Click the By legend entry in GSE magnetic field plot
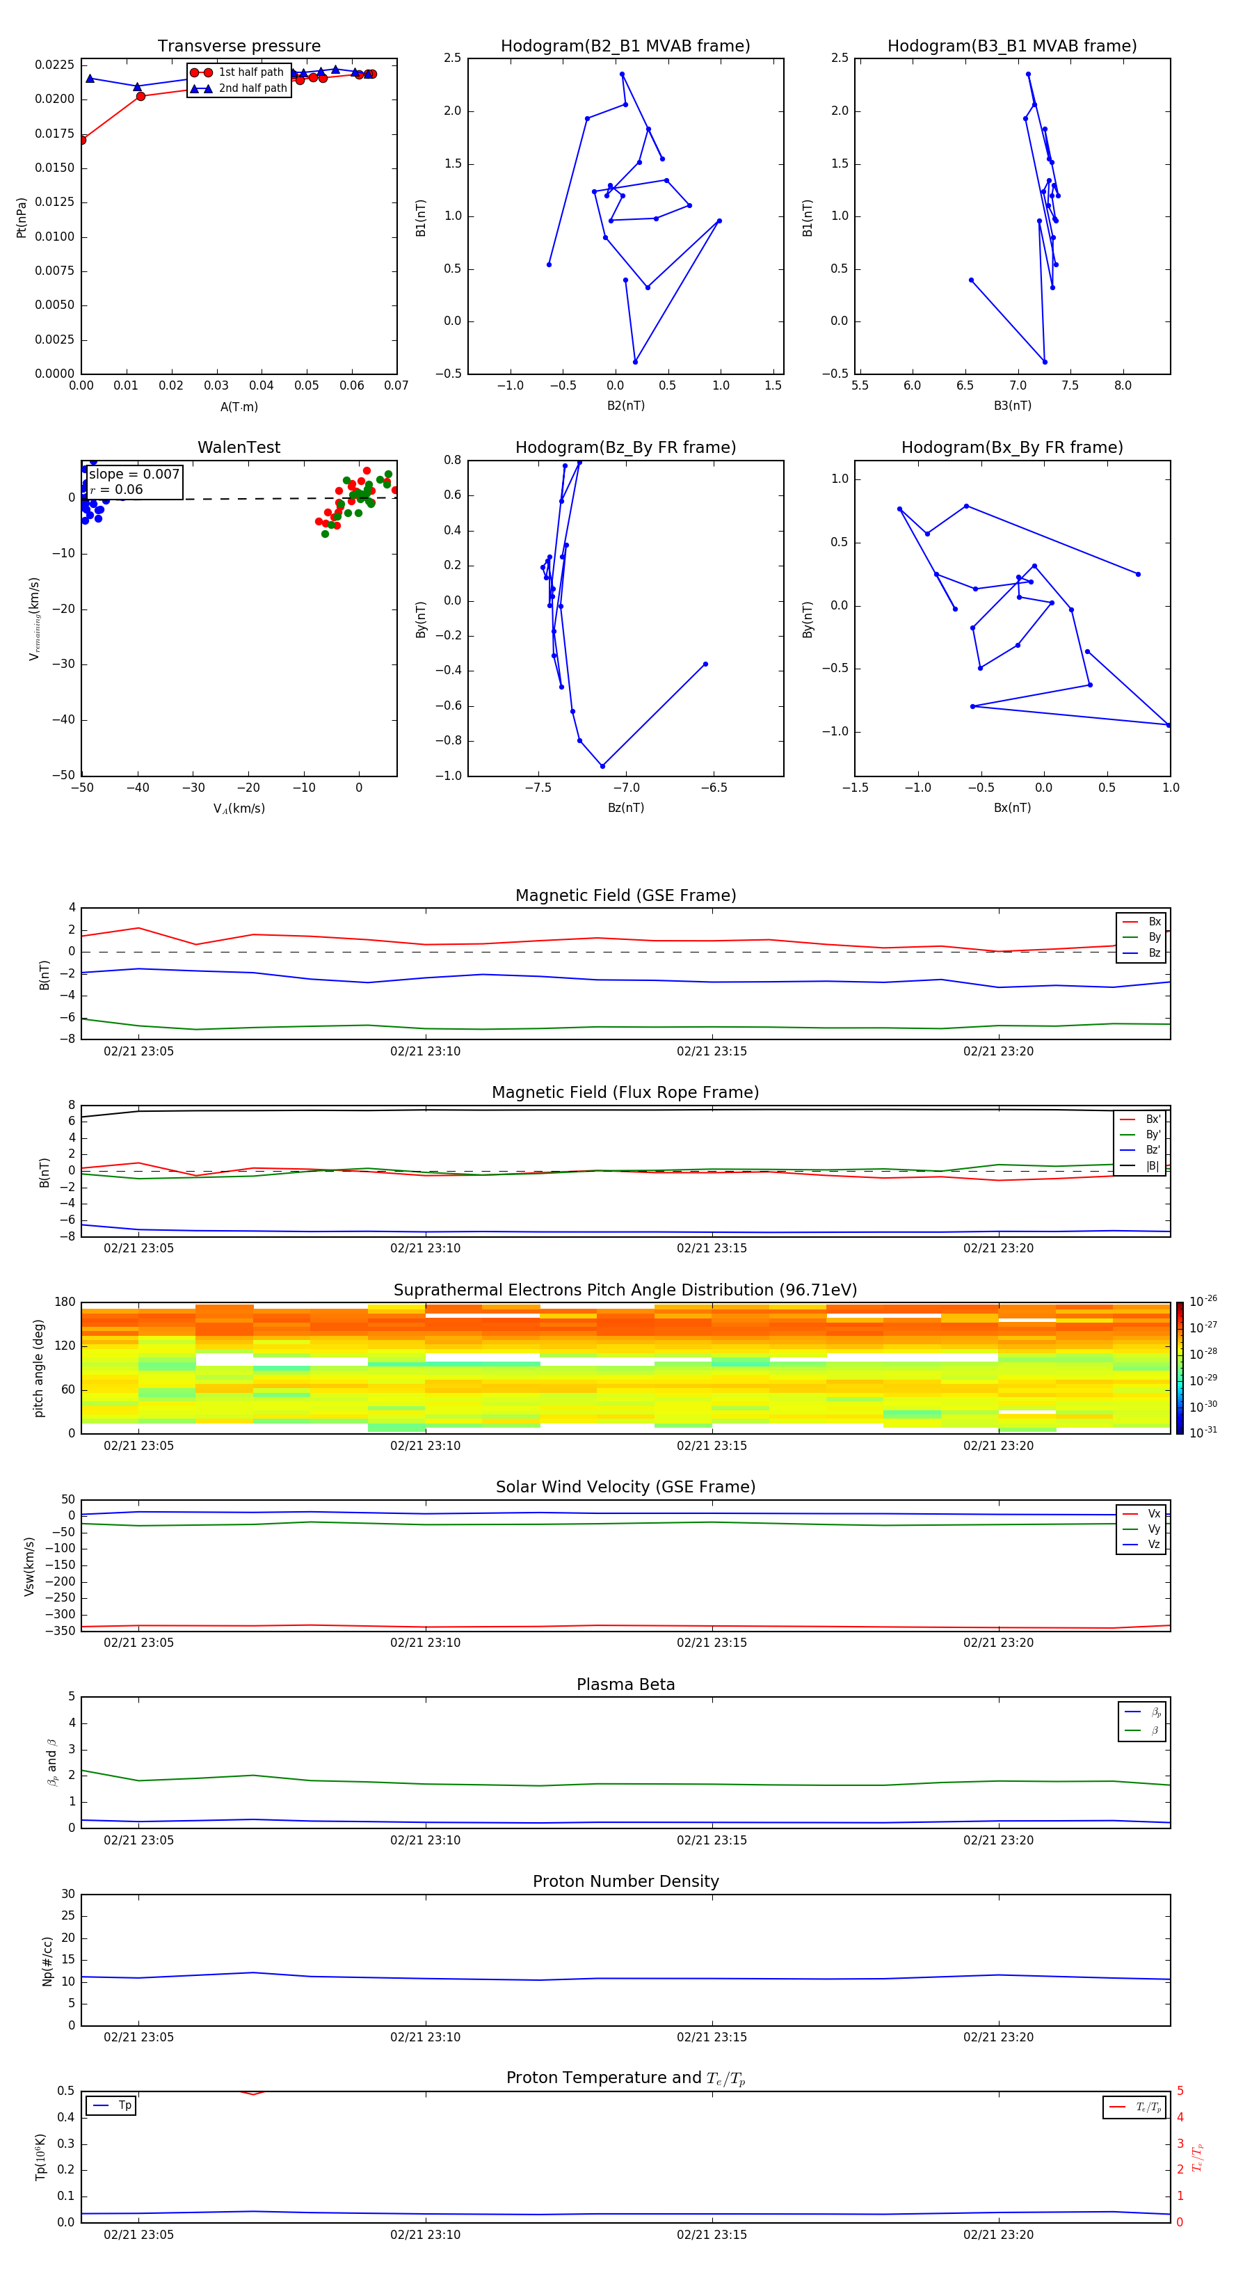Screen dimensions: 1252x2296 pyautogui.click(x=1141, y=936)
